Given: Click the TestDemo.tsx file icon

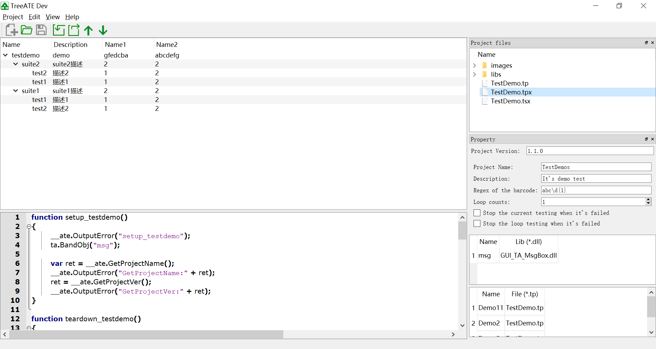Looking at the screenshot, I should [484, 101].
